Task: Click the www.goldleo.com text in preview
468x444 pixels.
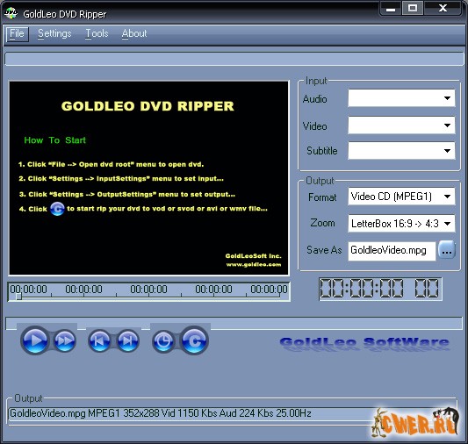Action: pyautogui.click(x=254, y=264)
